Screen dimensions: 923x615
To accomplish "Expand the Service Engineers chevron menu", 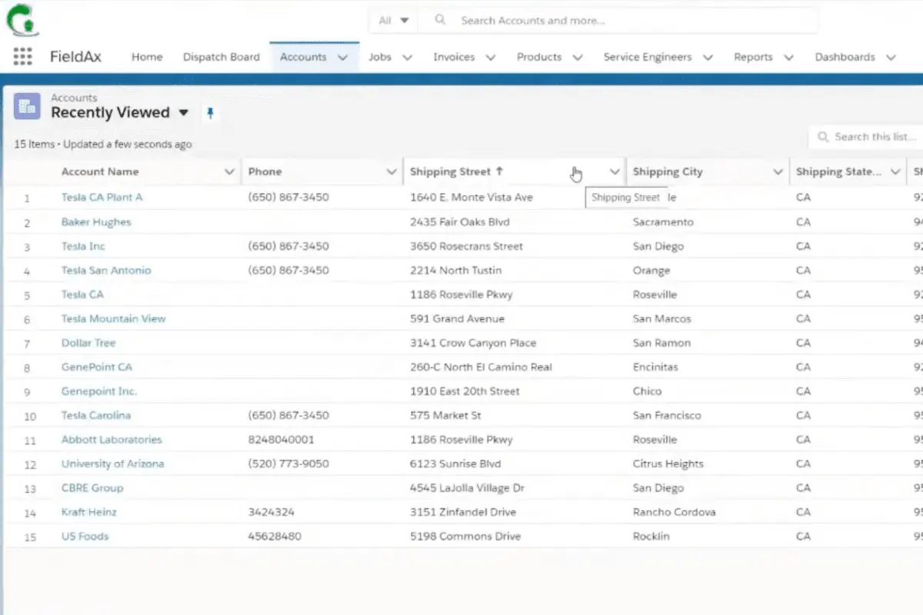I will (708, 57).
